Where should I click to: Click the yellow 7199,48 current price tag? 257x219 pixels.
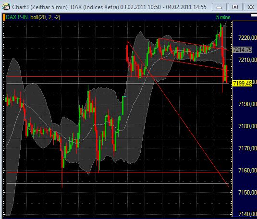242,83
